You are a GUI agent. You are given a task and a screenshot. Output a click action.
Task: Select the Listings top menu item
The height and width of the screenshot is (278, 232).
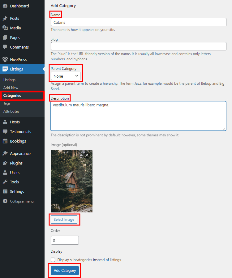(x=22, y=69)
